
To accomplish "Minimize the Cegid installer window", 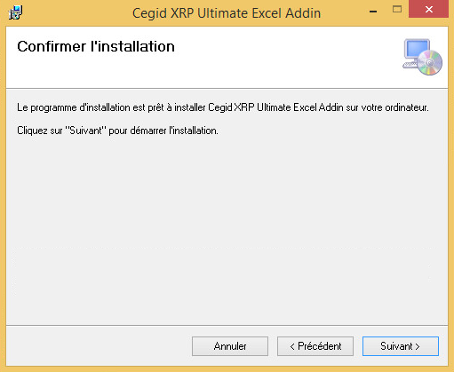I will (373, 12).
